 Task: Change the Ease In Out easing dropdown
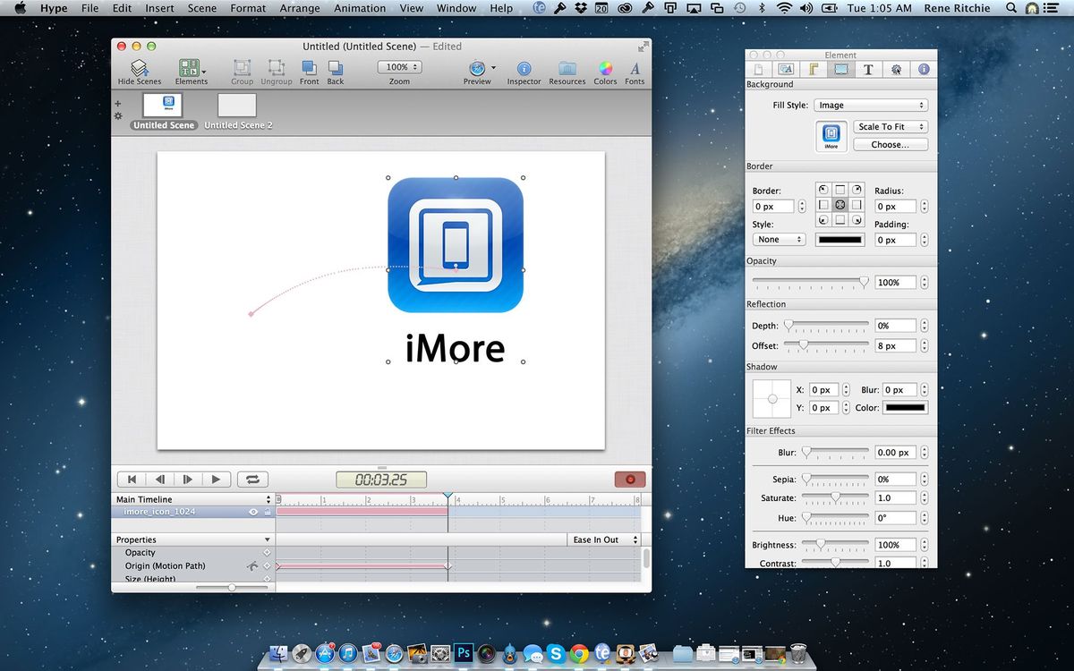tap(604, 539)
